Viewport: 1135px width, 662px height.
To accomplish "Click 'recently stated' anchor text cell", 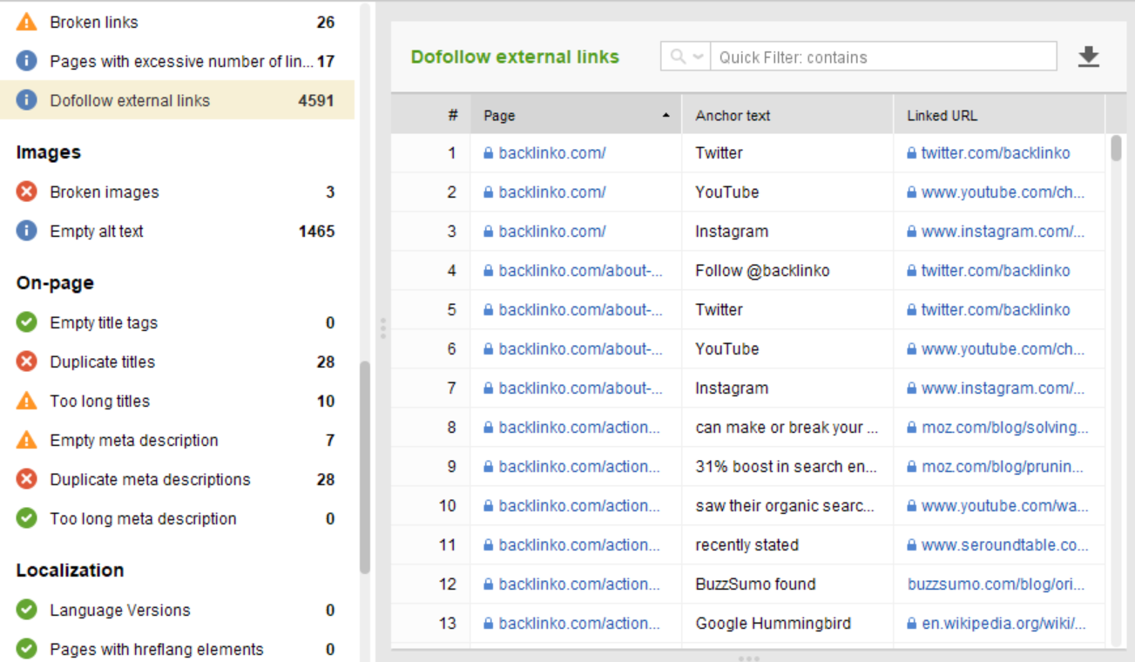I will click(x=787, y=544).
